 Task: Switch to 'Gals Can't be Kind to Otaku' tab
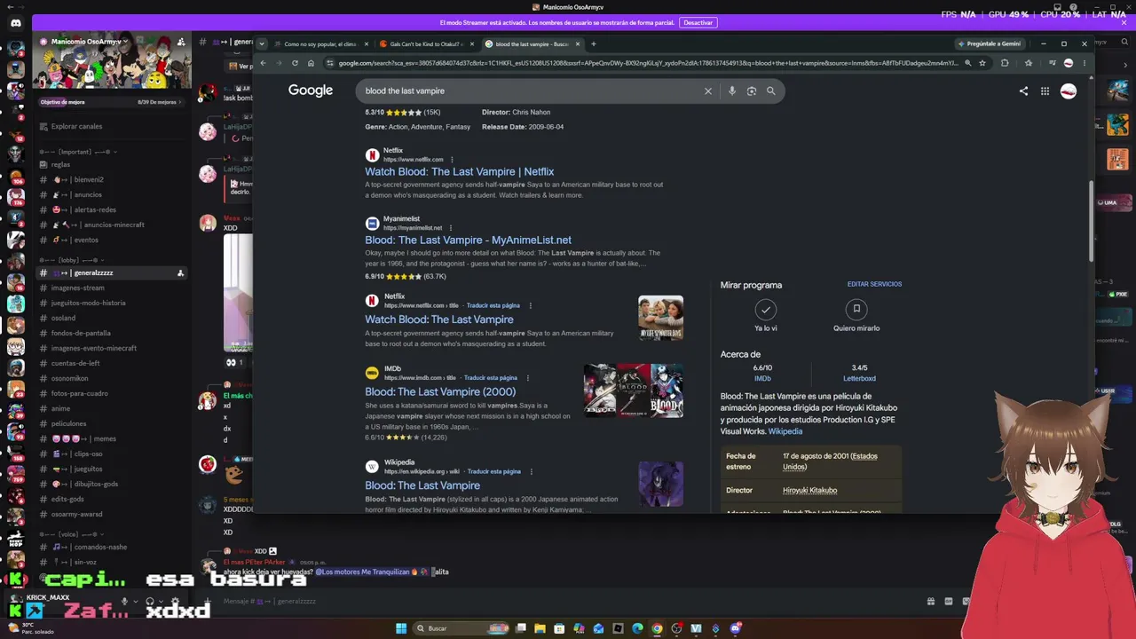pyautogui.click(x=426, y=43)
